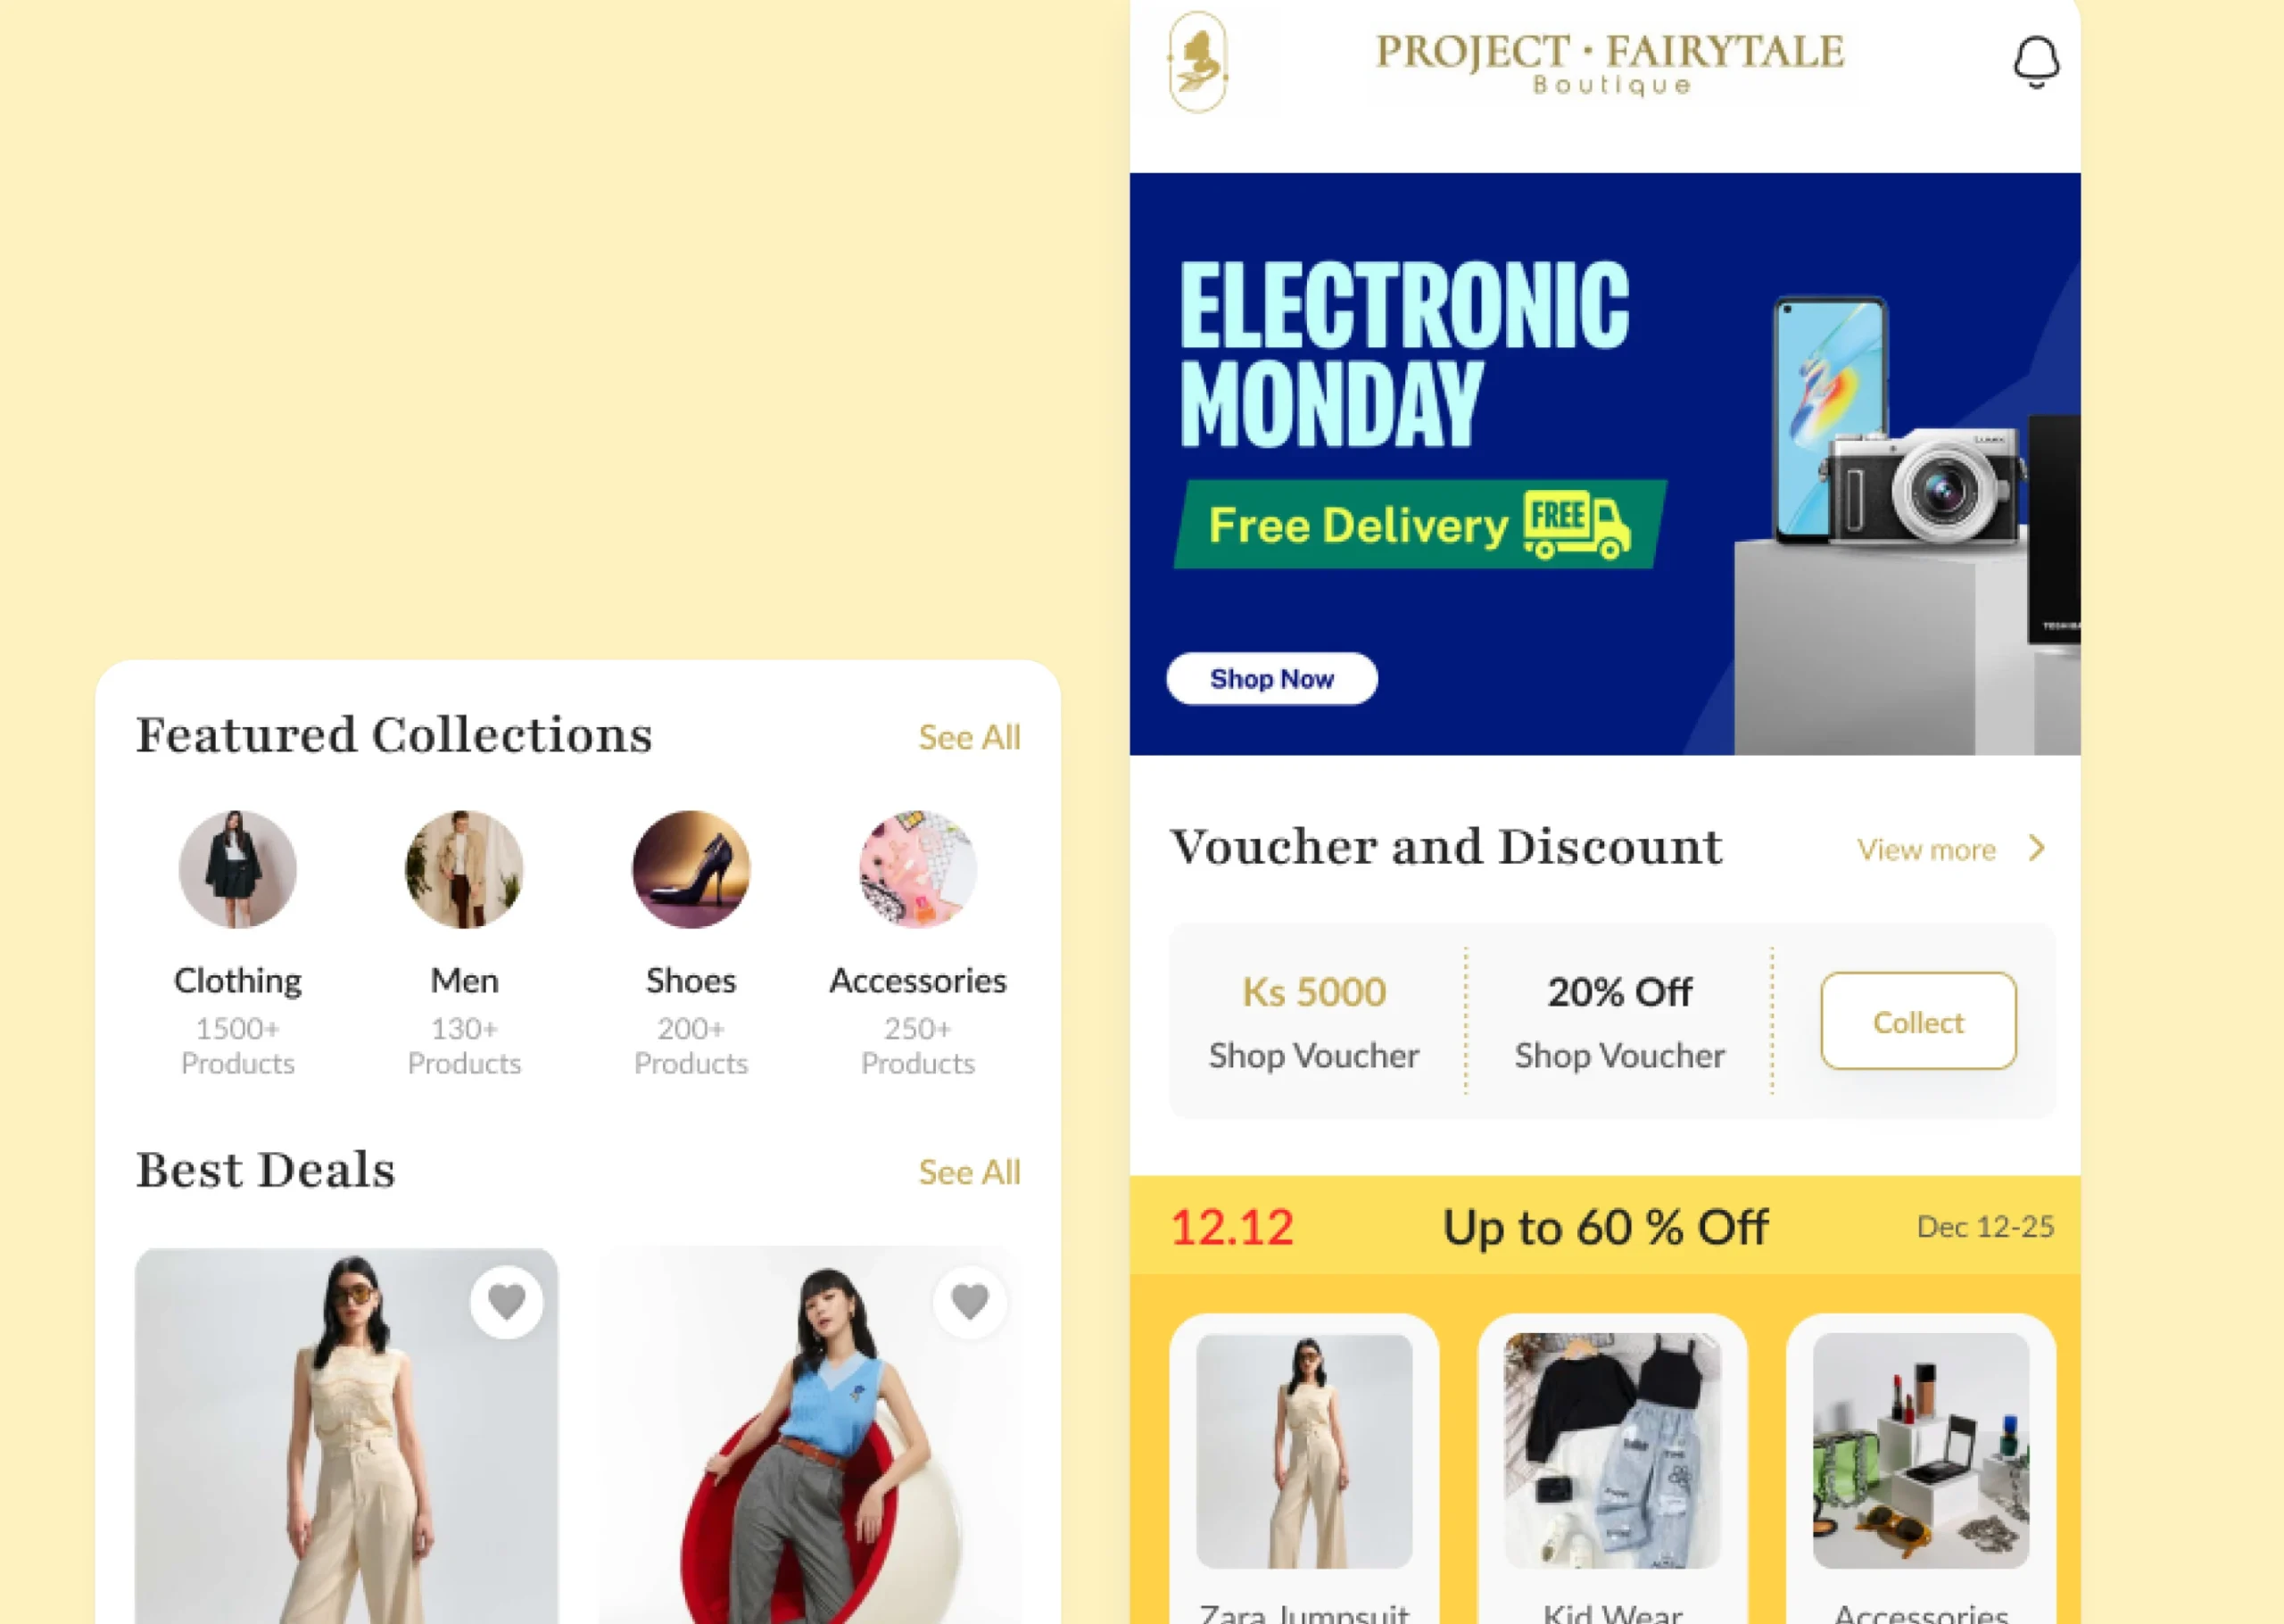Screen dimensions: 2284x1624
Task: Open the Kid Wear deal card
Action: click(x=1612, y=1468)
